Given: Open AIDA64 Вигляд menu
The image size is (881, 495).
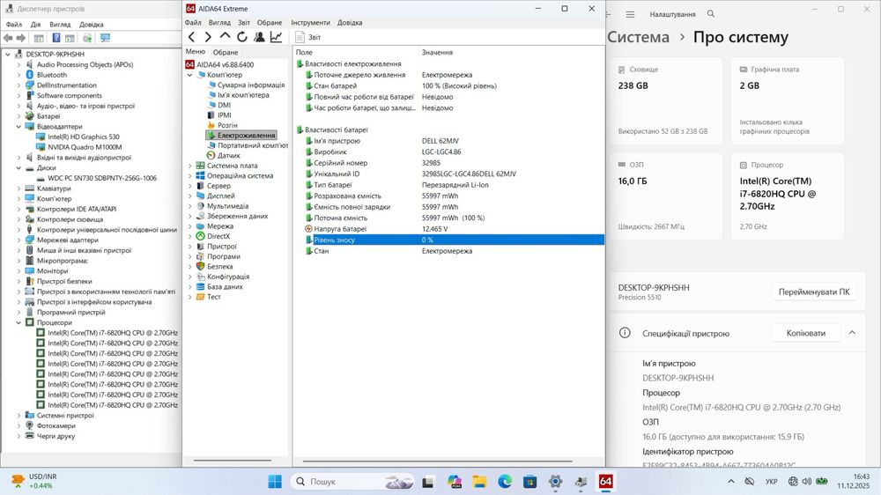Looking at the screenshot, I should 219,23.
